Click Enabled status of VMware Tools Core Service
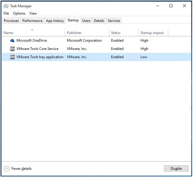This screenshot has width=193, height=177. (x=117, y=49)
